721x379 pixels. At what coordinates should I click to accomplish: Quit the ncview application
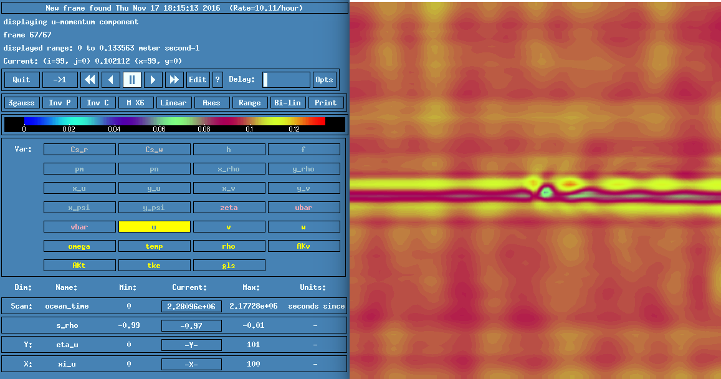[x=22, y=80]
